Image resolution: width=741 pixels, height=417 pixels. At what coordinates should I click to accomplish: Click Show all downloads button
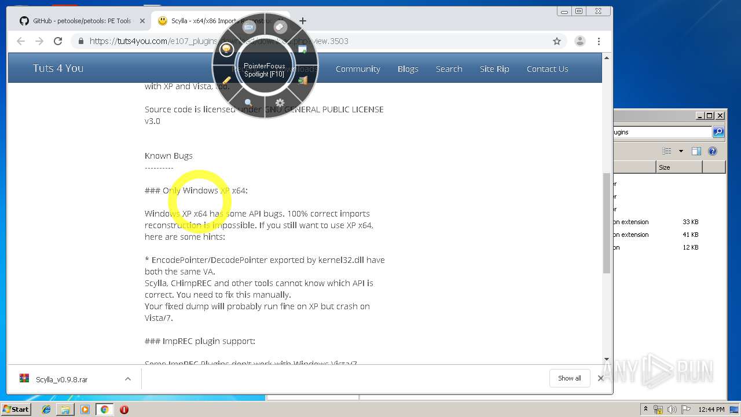(x=570, y=378)
